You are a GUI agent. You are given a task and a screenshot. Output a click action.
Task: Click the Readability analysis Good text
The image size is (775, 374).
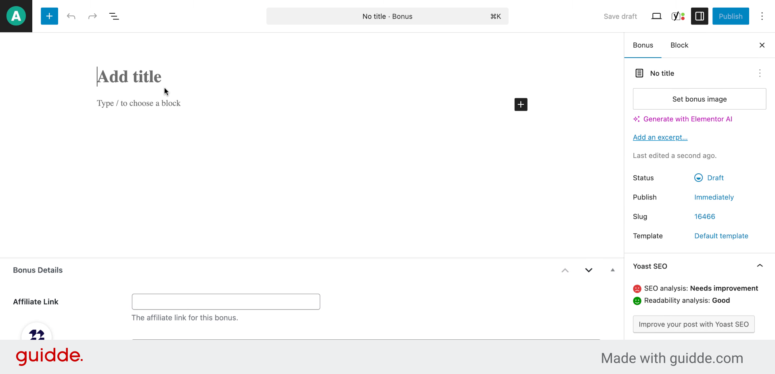click(687, 300)
